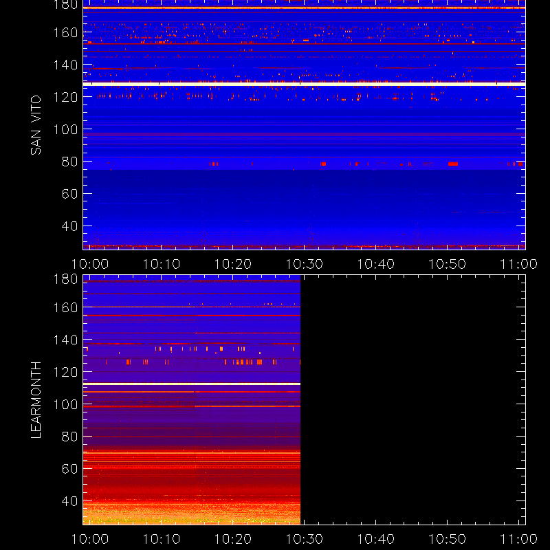The width and height of the screenshot is (550, 550).
Task: Pick the 80 label on the San Vito axis
Action: [69, 162]
